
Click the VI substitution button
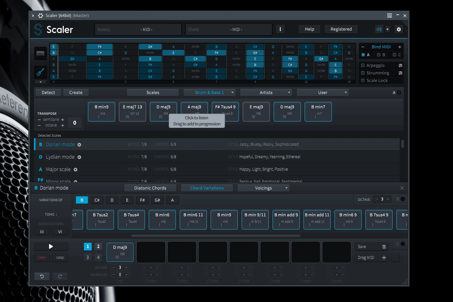(60, 232)
